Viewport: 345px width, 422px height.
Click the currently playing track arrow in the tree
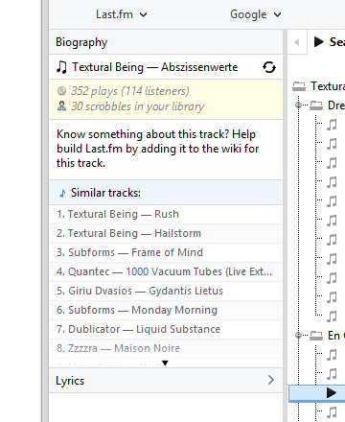pyautogui.click(x=332, y=392)
